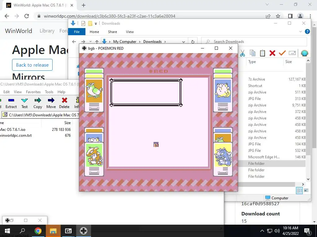Click Explorer back arrow in Downloads window
Image resolution: width=317 pixels, height=237 pixels.
[x=74, y=42]
